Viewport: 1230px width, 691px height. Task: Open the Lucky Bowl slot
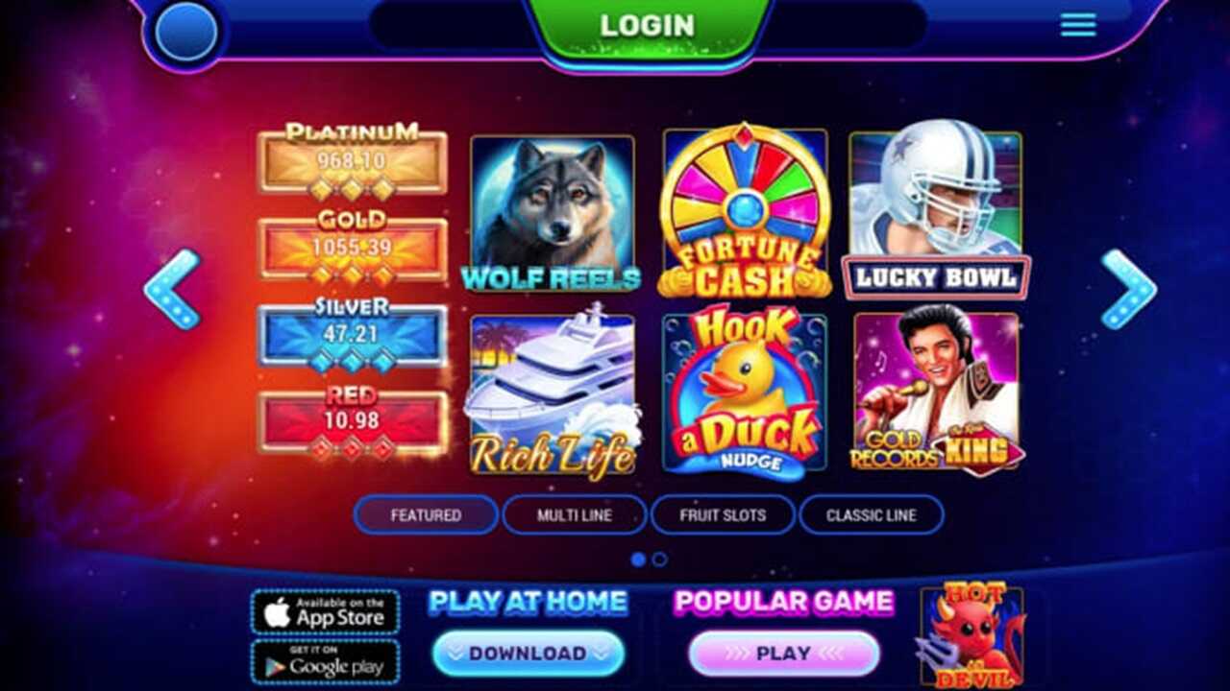(936, 215)
